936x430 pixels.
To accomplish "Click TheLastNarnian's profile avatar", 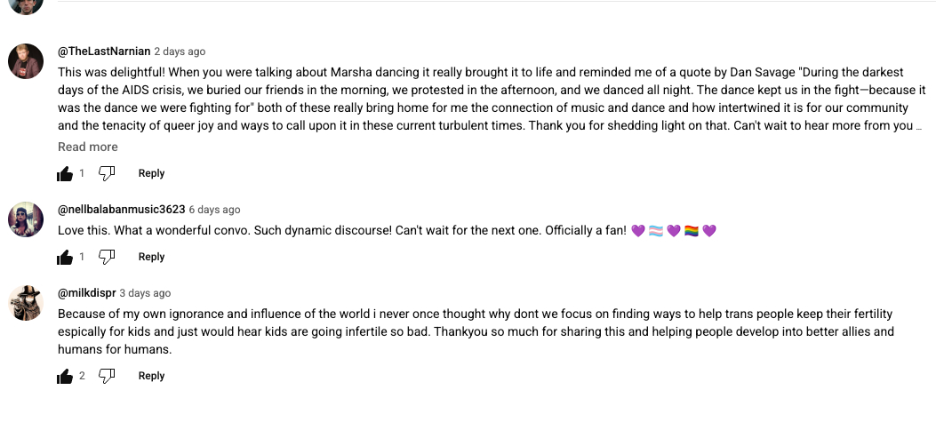I will (x=26, y=61).
